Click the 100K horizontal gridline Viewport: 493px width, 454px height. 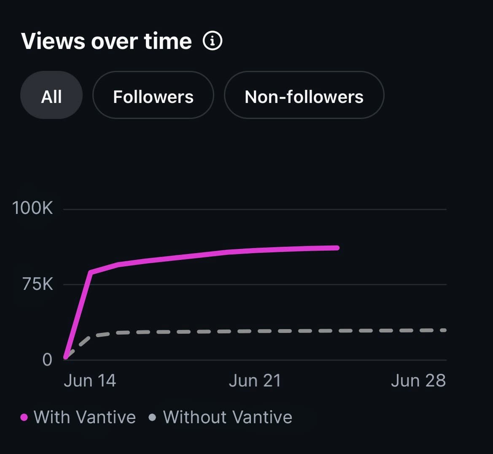click(x=255, y=209)
